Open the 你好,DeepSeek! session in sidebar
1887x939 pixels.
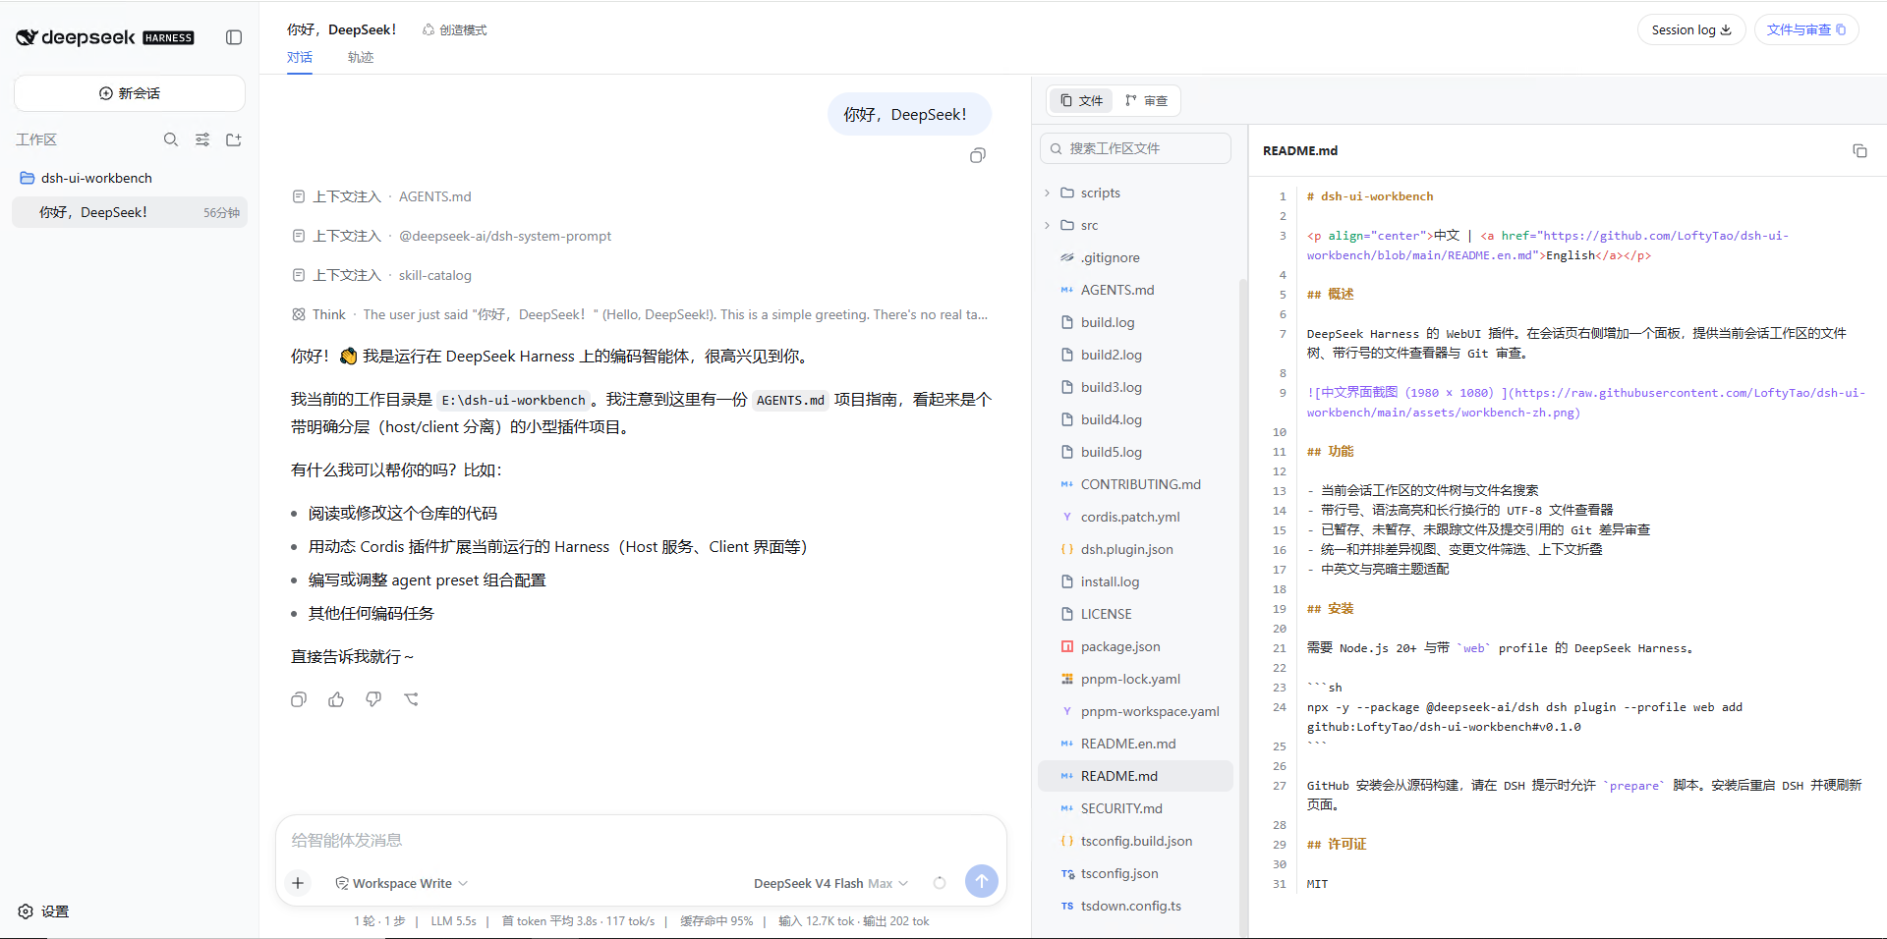click(x=130, y=212)
